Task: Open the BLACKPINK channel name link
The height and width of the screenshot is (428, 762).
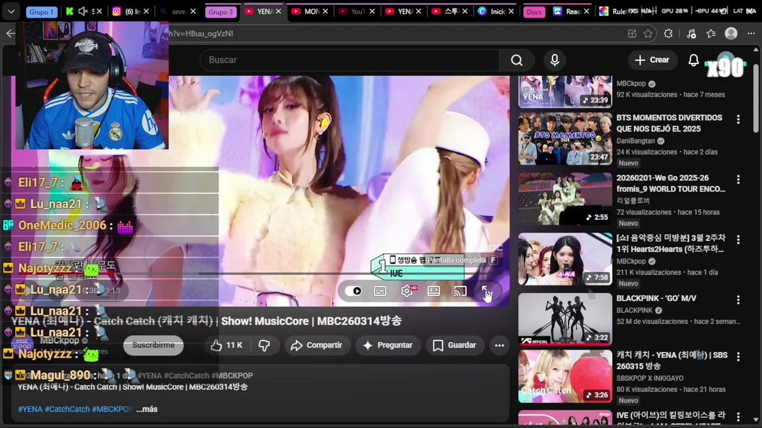Action: coord(635,310)
